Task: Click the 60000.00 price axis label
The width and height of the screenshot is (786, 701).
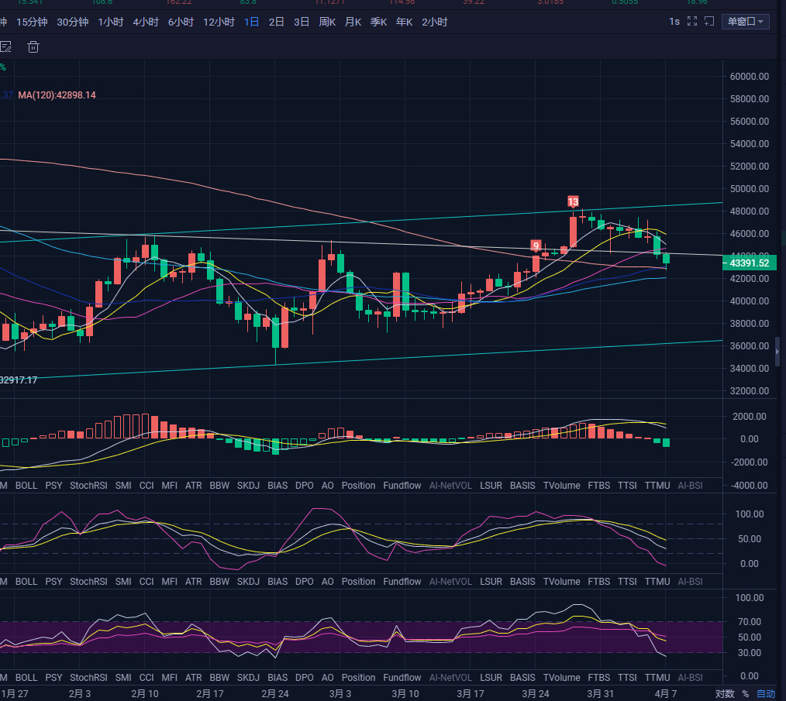Action: 750,77
